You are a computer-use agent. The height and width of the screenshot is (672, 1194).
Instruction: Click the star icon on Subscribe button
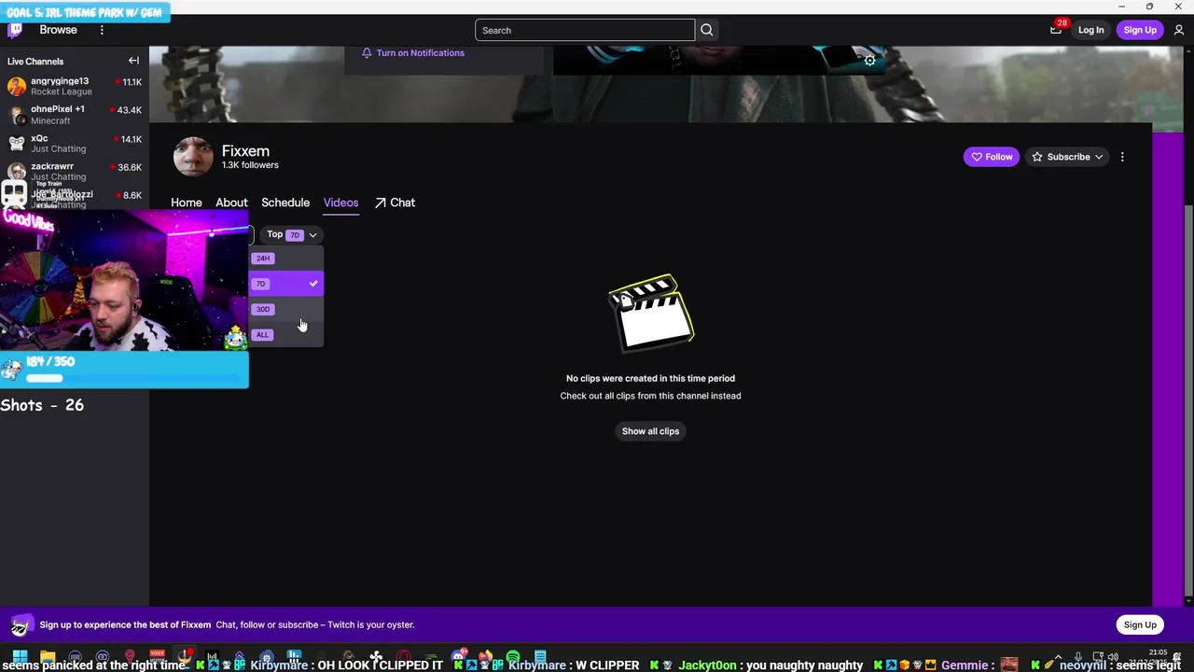click(x=1037, y=157)
